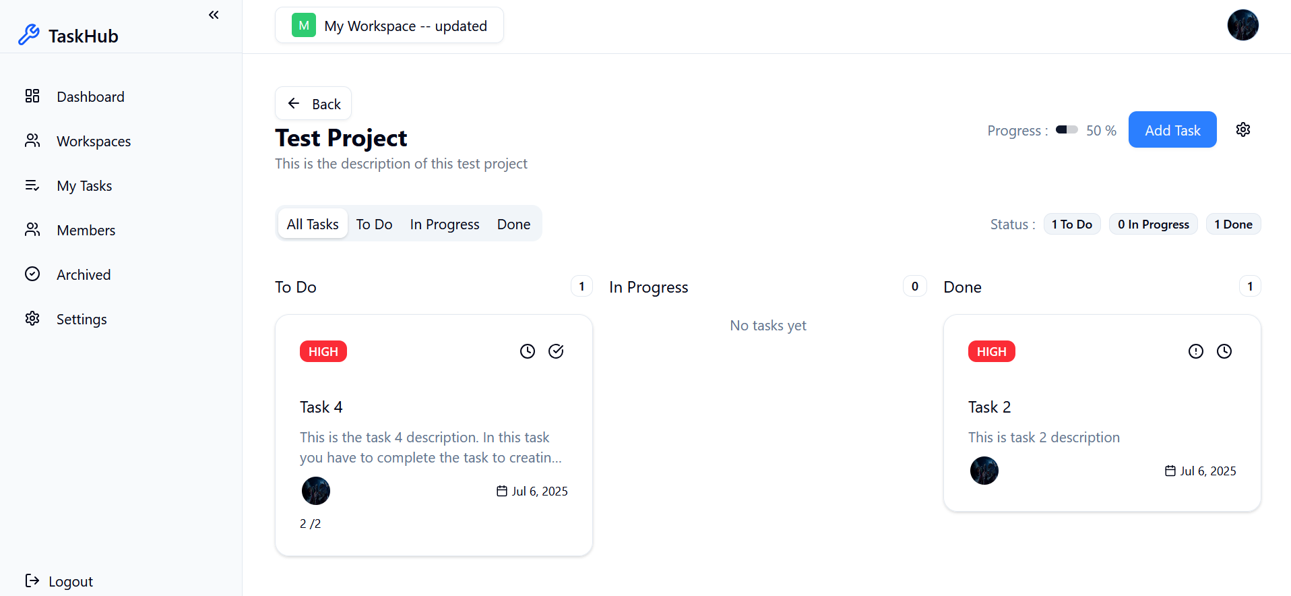
Task: Open the My Workspace -- updated selector
Action: coord(389,26)
